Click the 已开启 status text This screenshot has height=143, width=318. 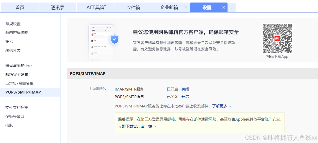pyautogui.click(x=172, y=89)
